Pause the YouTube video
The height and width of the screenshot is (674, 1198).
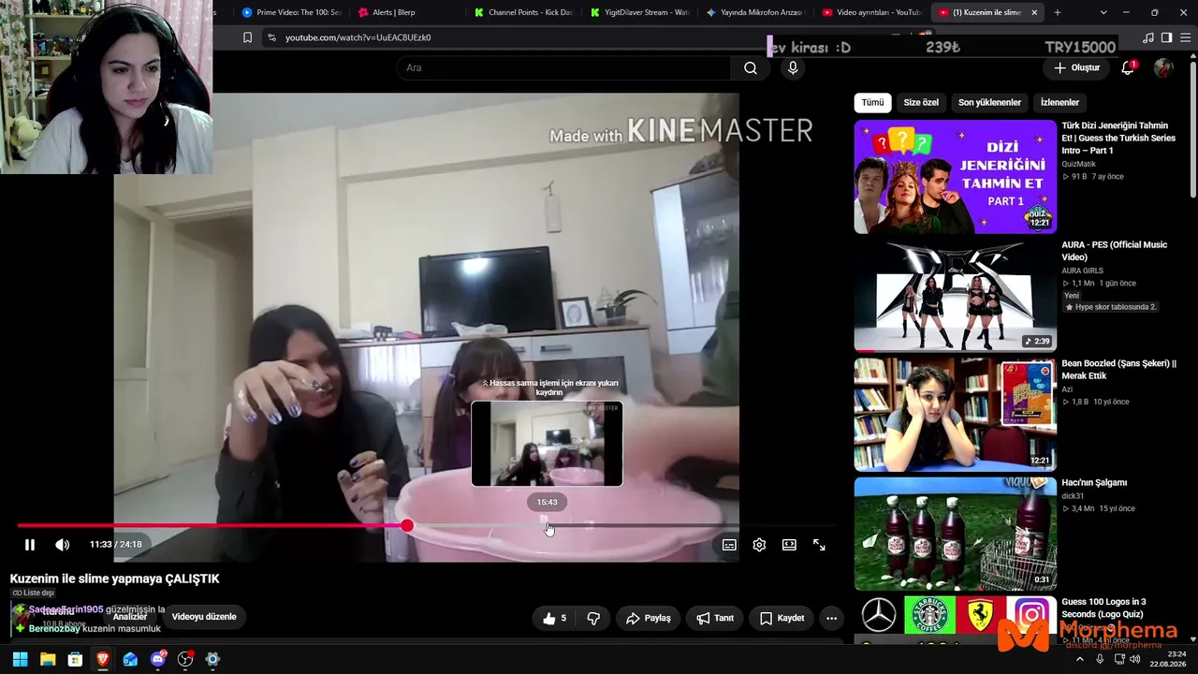coord(30,545)
